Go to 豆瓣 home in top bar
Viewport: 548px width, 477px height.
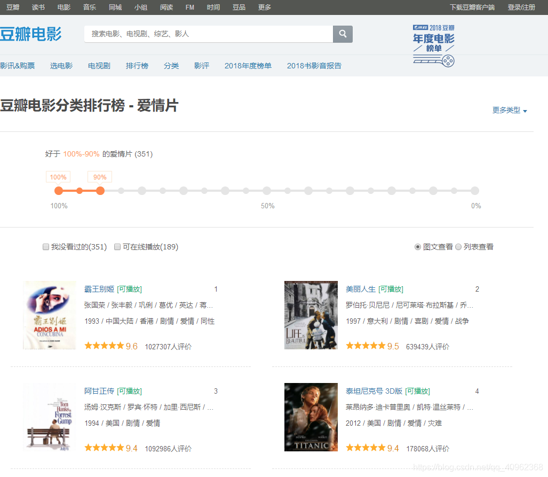[13, 7]
